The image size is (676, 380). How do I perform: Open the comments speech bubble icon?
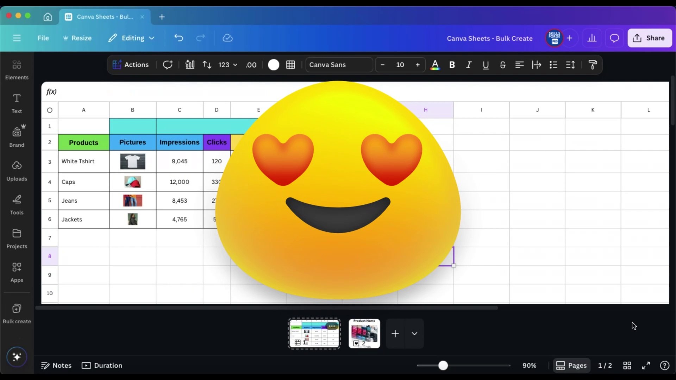[x=614, y=38]
